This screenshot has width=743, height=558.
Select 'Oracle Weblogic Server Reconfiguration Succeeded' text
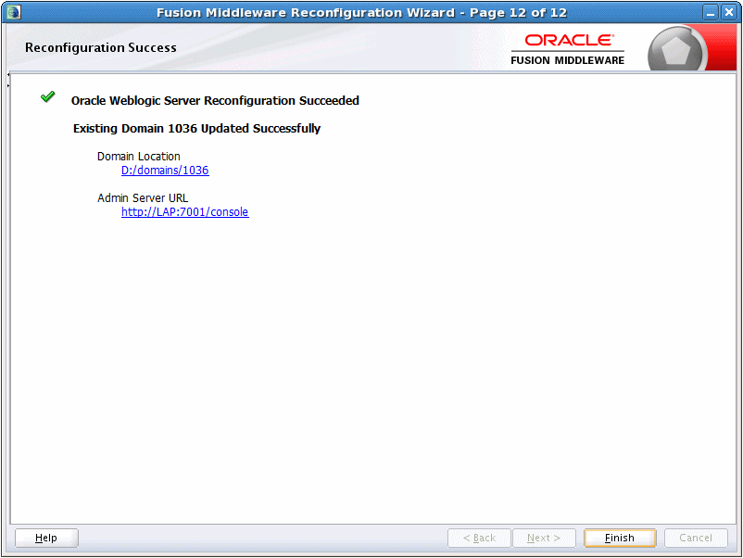click(x=215, y=100)
